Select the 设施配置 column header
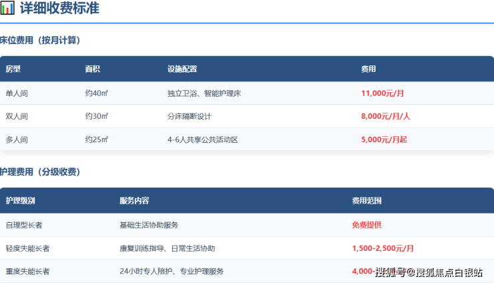Screen dimensions: 494x283 [182, 69]
